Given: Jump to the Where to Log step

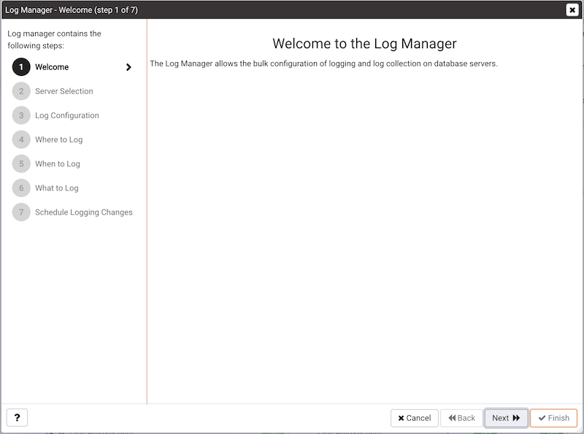Looking at the screenshot, I should tap(59, 139).
